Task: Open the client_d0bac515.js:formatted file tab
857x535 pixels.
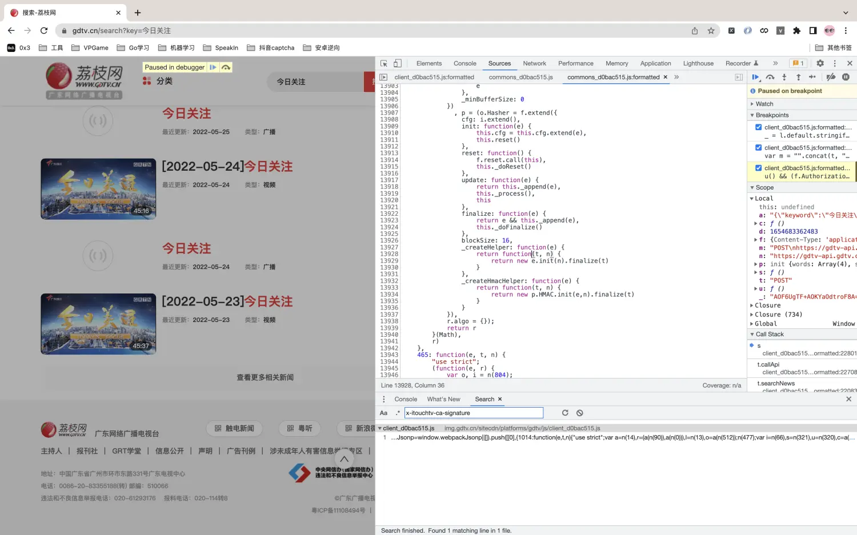Action: pyautogui.click(x=434, y=77)
